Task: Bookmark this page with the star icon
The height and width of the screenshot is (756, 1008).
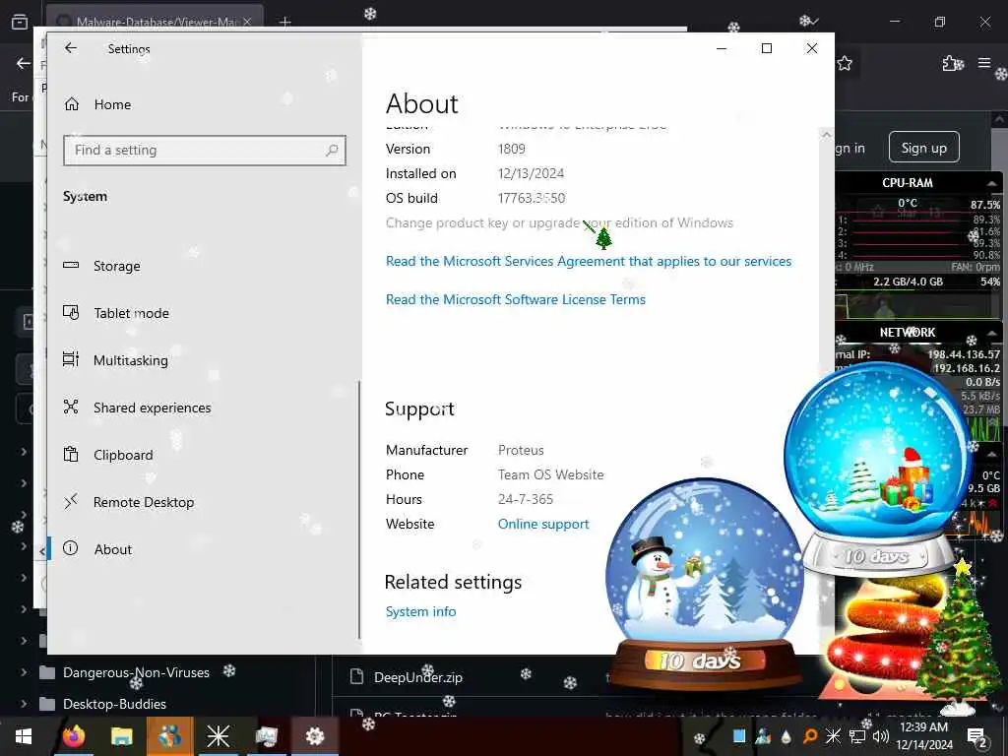Action: tap(845, 63)
